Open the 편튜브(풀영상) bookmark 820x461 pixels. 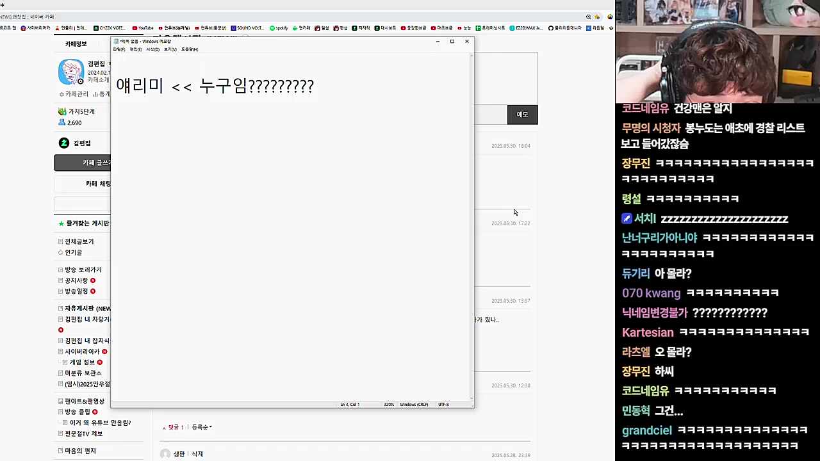211,28
